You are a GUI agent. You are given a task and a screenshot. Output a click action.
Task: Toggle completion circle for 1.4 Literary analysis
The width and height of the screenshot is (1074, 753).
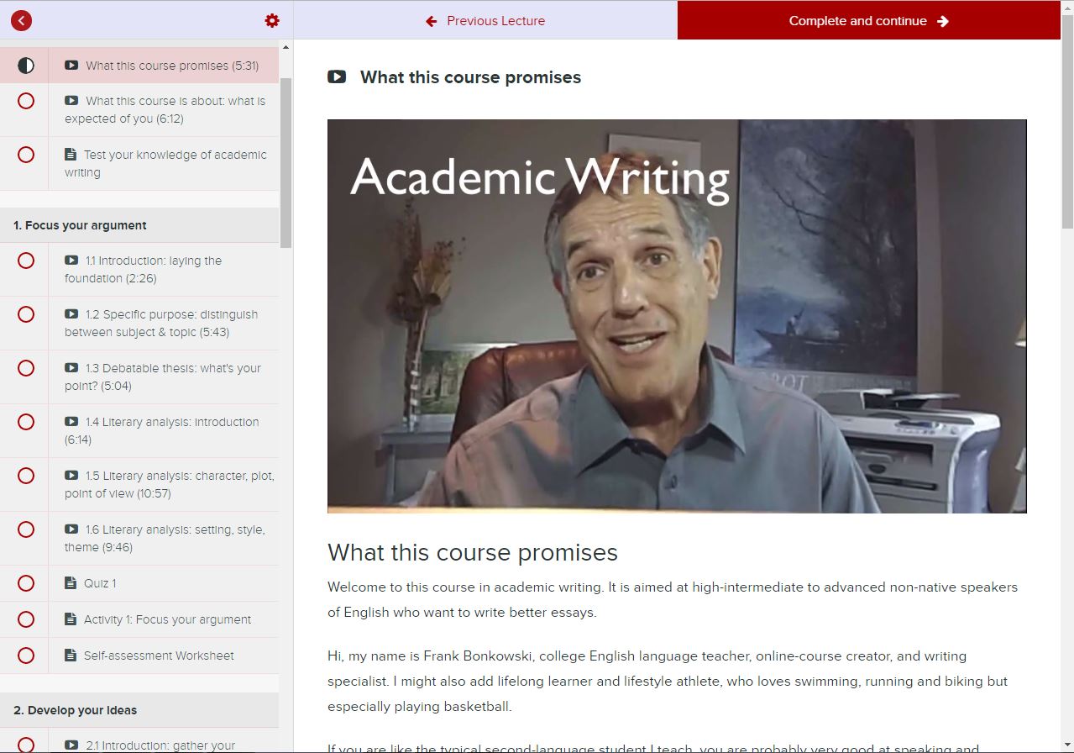pos(26,422)
